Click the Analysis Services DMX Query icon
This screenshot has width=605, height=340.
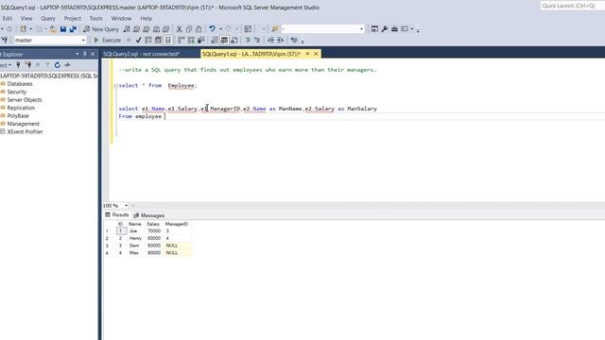click(147, 29)
